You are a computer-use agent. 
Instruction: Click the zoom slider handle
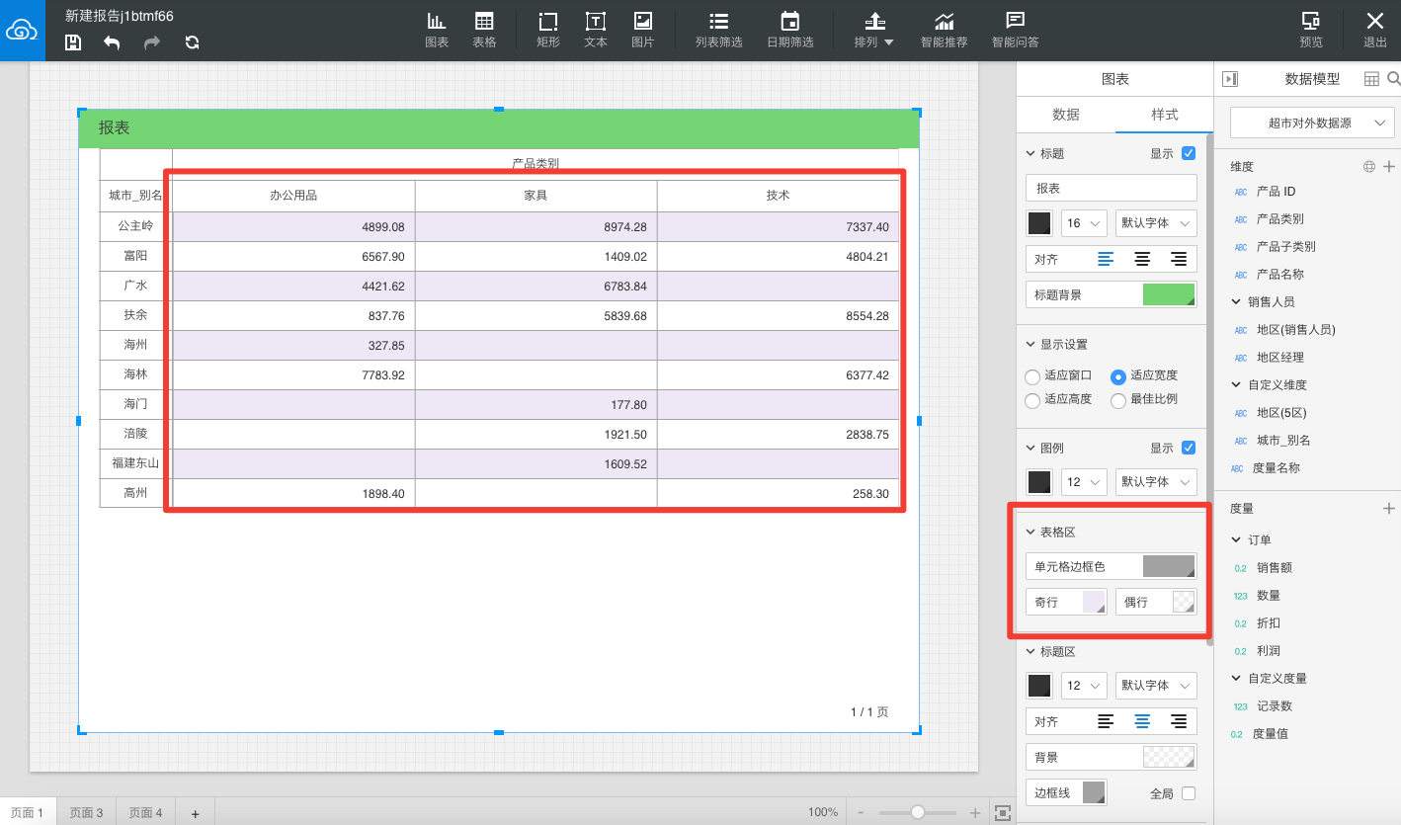[x=918, y=812]
